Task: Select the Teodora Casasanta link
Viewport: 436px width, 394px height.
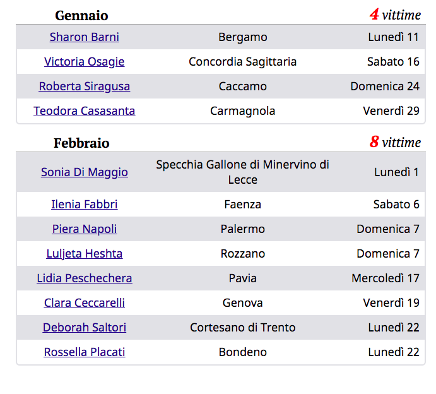Action: point(84,111)
